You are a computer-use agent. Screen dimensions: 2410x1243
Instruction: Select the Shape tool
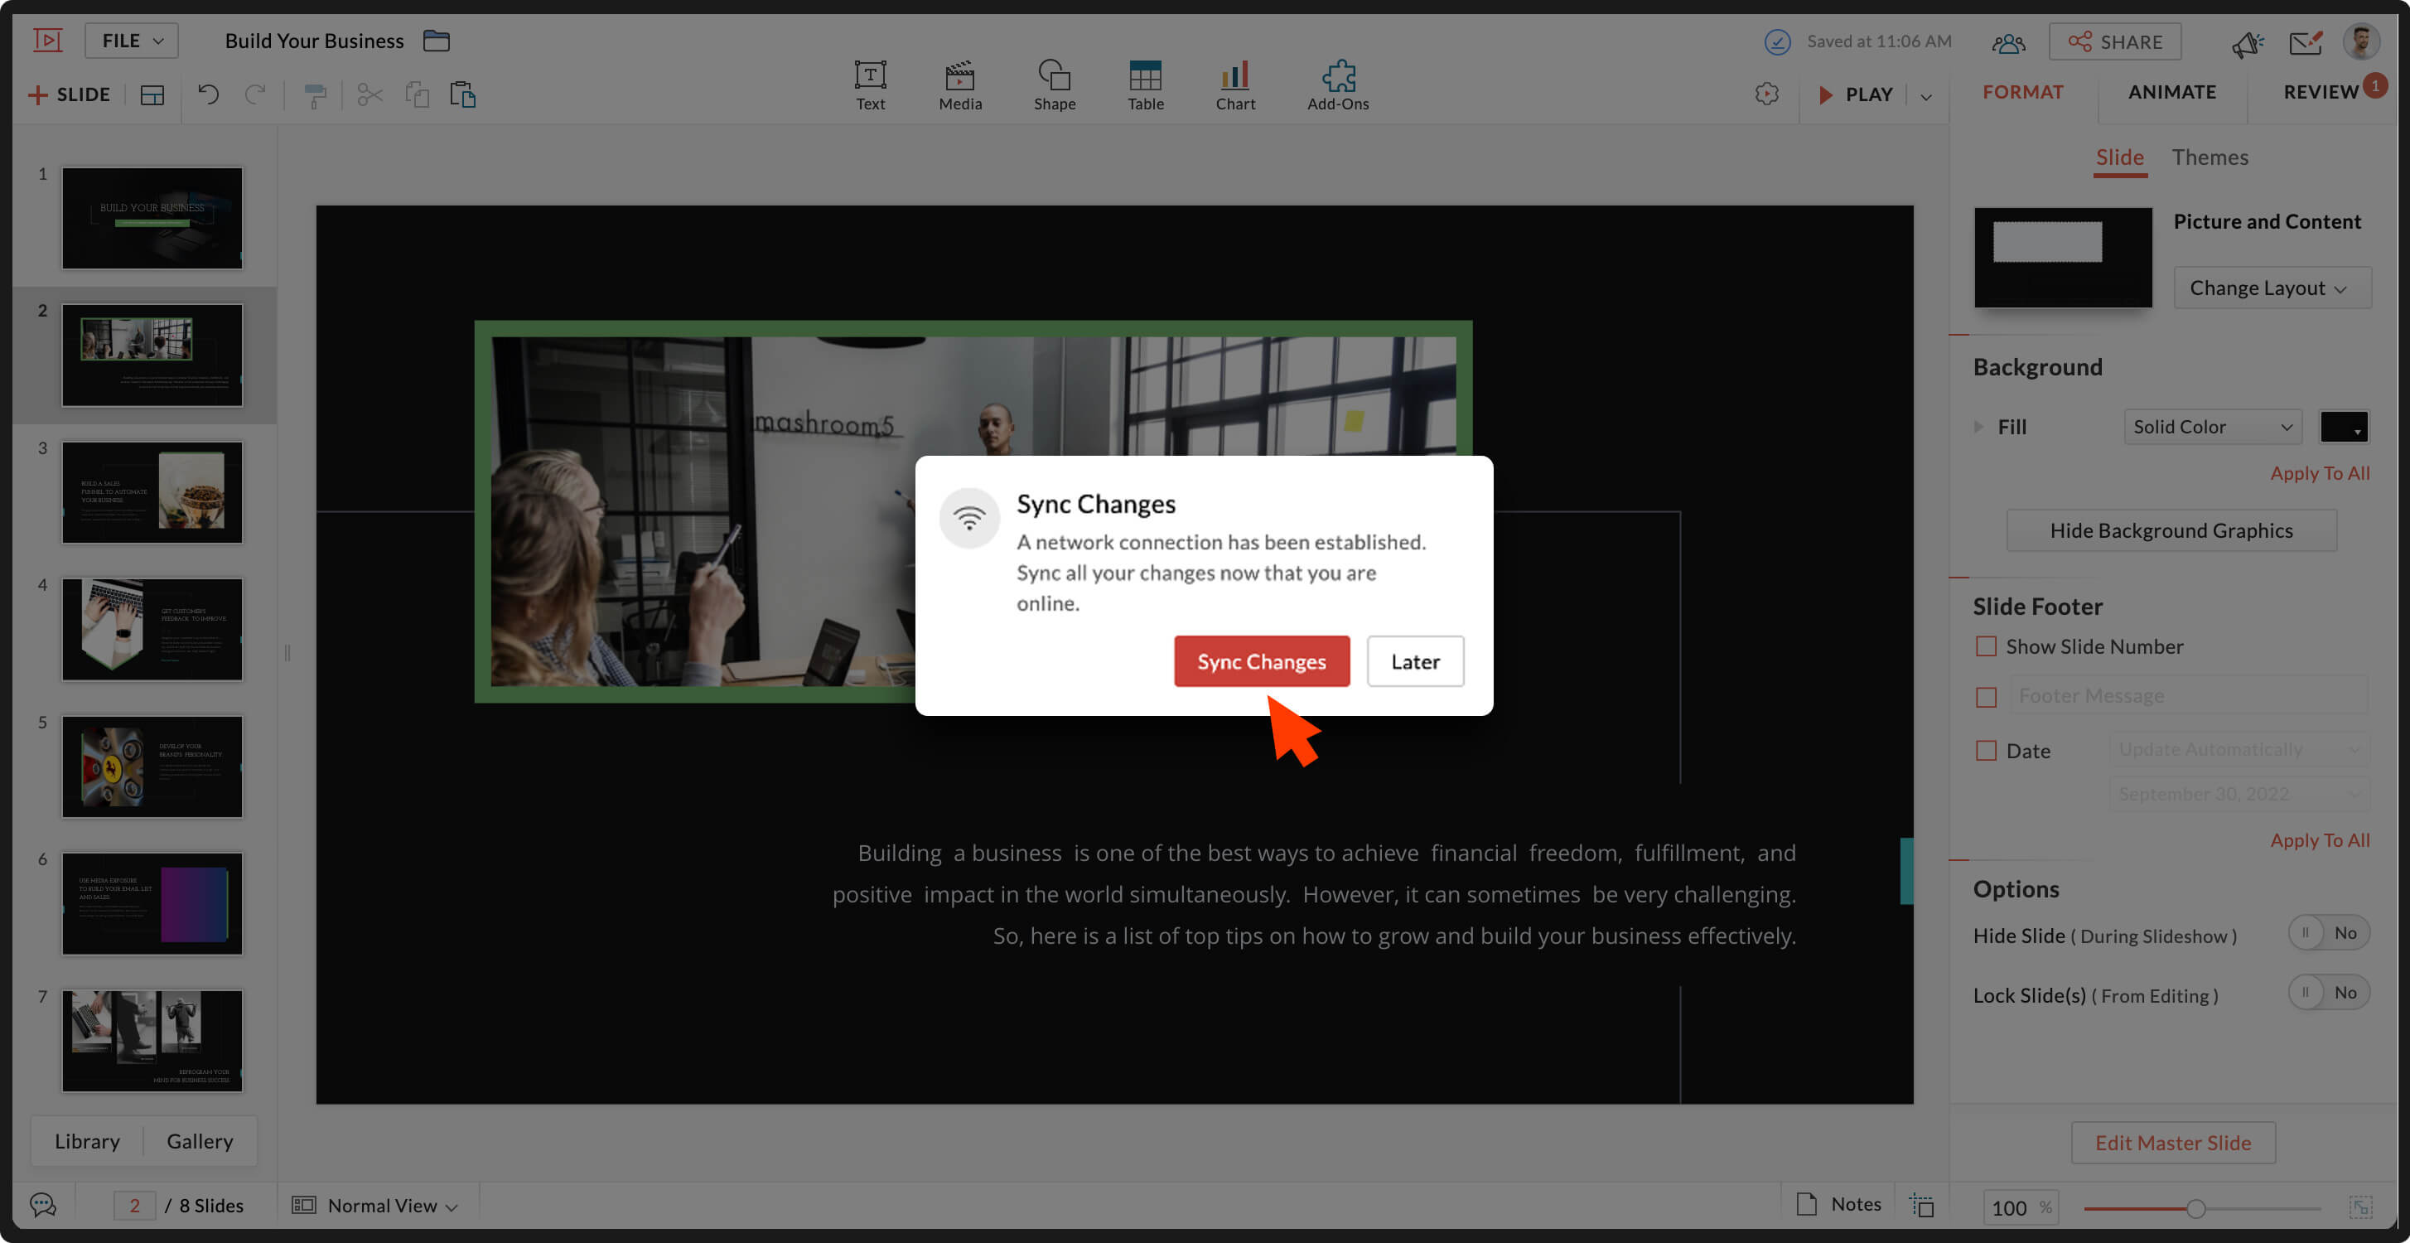coord(1054,85)
